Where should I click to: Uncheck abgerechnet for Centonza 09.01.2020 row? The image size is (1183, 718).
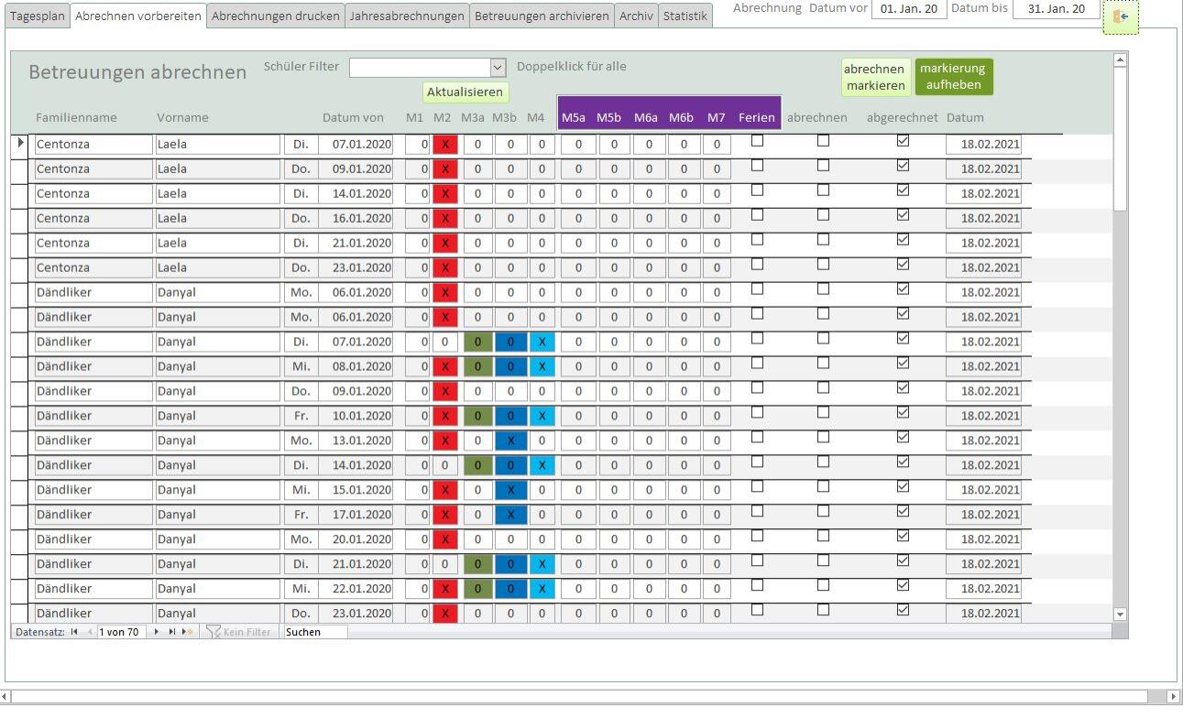903,166
